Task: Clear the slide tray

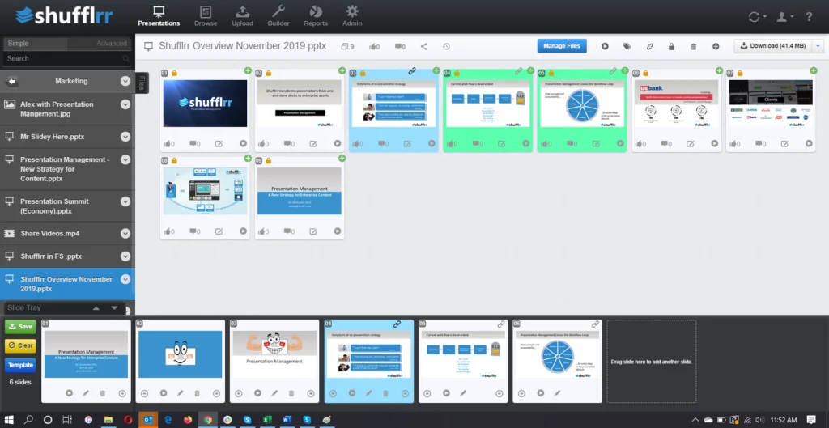Action: click(20, 345)
